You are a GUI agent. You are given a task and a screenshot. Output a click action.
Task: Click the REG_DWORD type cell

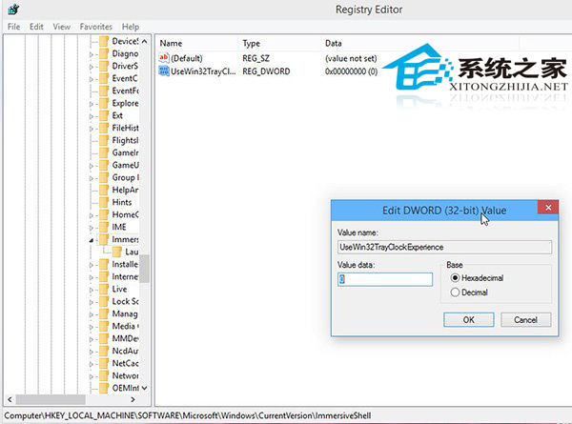(x=266, y=71)
